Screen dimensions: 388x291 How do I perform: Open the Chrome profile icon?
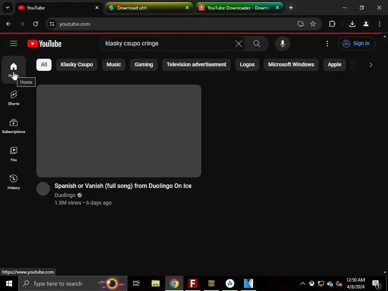tap(366, 24)
